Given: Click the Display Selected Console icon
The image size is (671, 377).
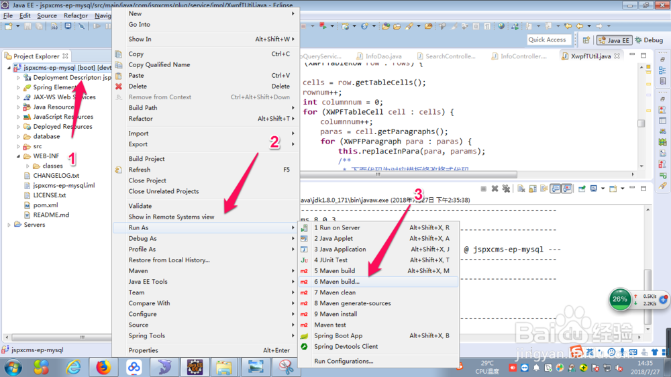Looking at the screenshot, I should tap(594, 188).
